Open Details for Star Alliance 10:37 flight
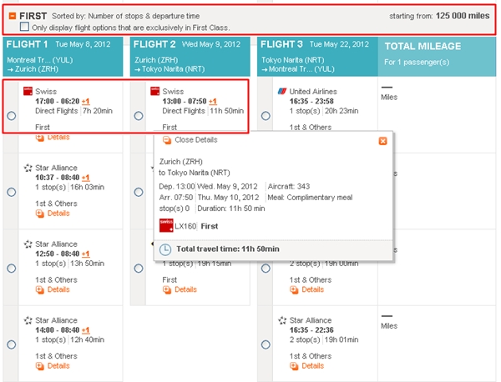Image resolution: width=501 pixels, height=382 pixels. pyautogui.click(x=58, y=214)
